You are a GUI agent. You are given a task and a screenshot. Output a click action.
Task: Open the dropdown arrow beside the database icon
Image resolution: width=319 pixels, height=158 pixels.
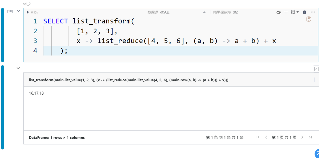(x=297, y=12)
